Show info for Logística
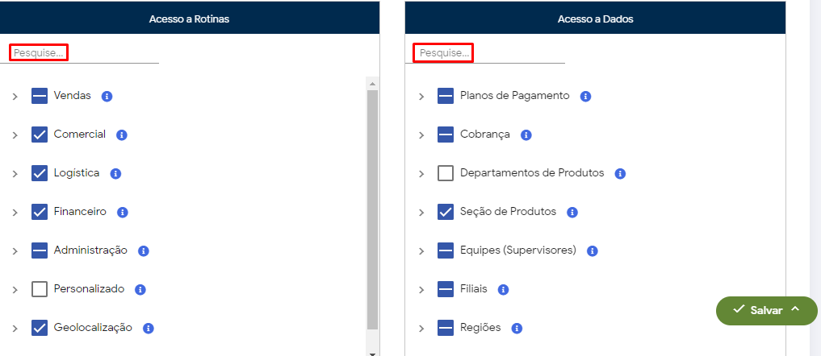 115,173
